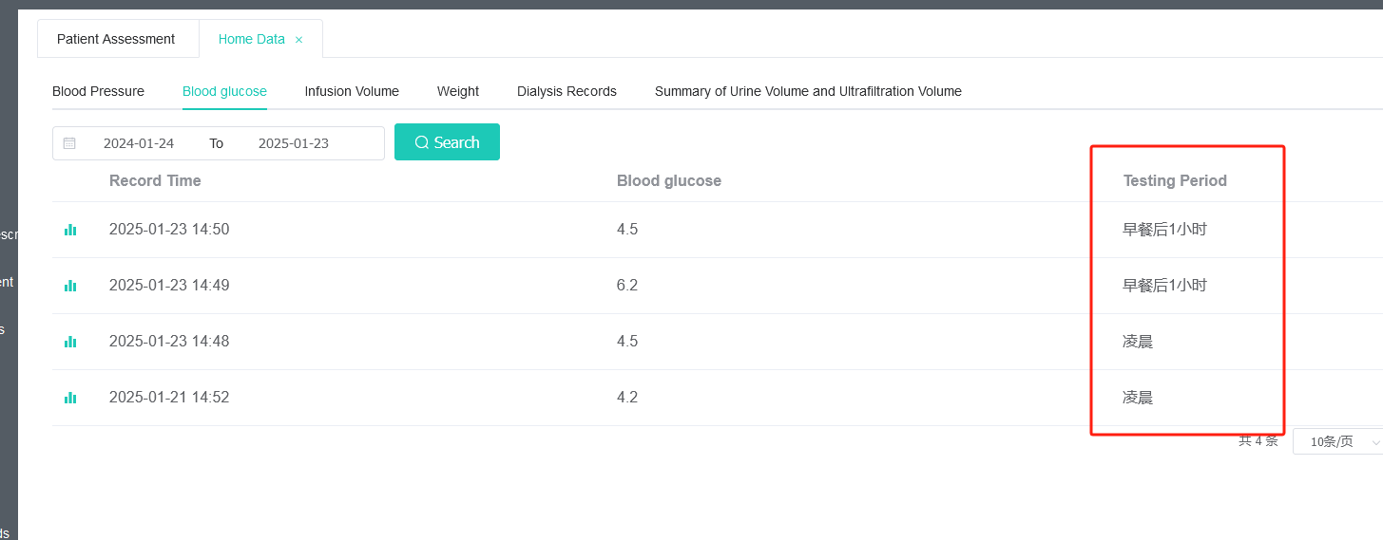Click start date 2024-01-24 field
Screen dimensions: 1383x540
(139, 143)
